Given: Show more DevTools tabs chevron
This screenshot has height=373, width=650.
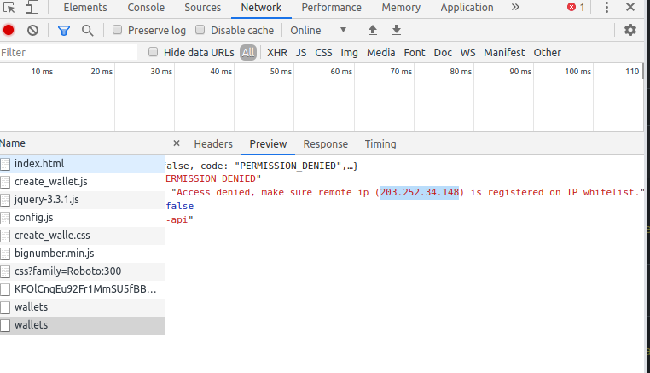Looking at the screenshot, I should click(515, 7).
